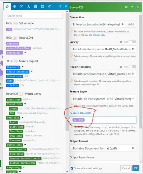
Task: Open the starred favorites tab
Action: coord(7,7)
